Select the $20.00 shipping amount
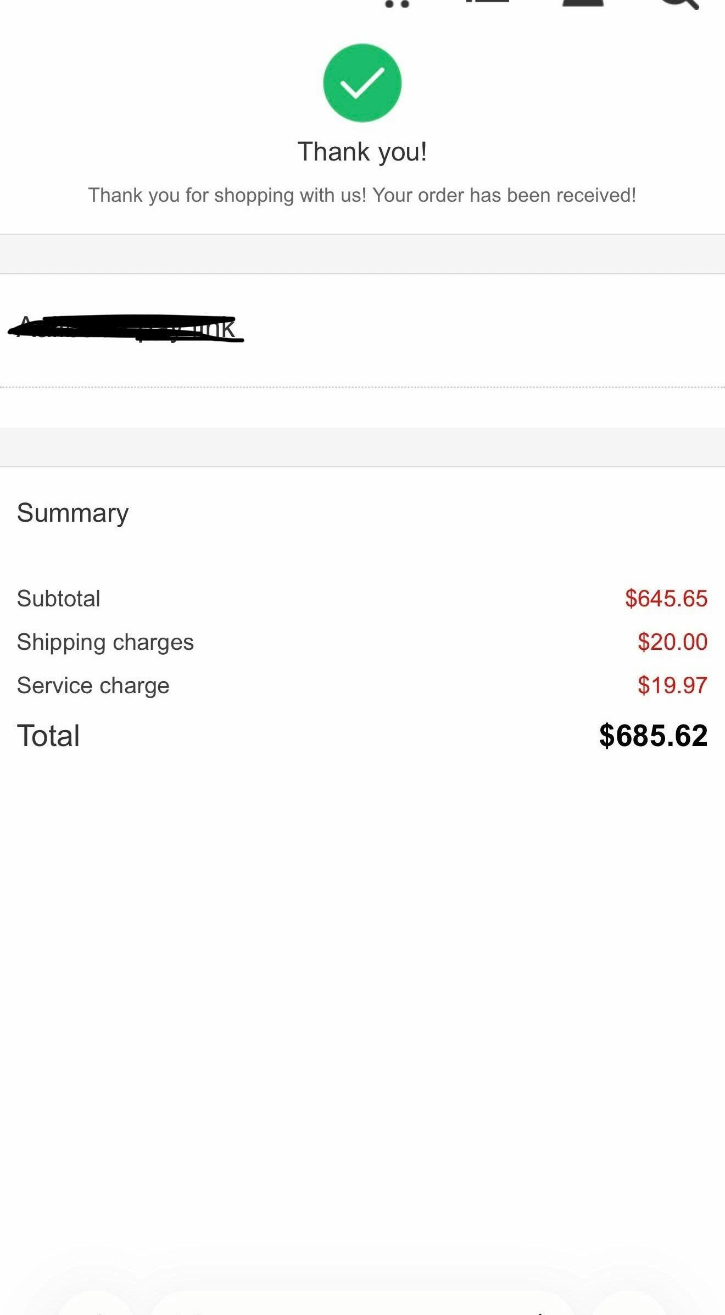Viewport: 725px width, 1315px height. (x=672, y=642)
